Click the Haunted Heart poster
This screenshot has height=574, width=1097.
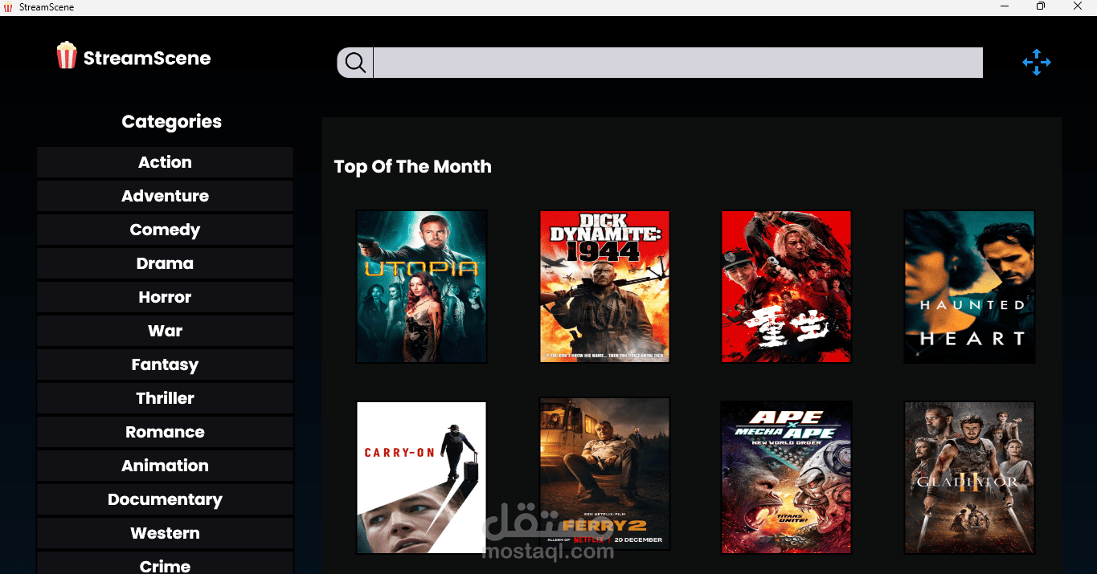(969, 287)
